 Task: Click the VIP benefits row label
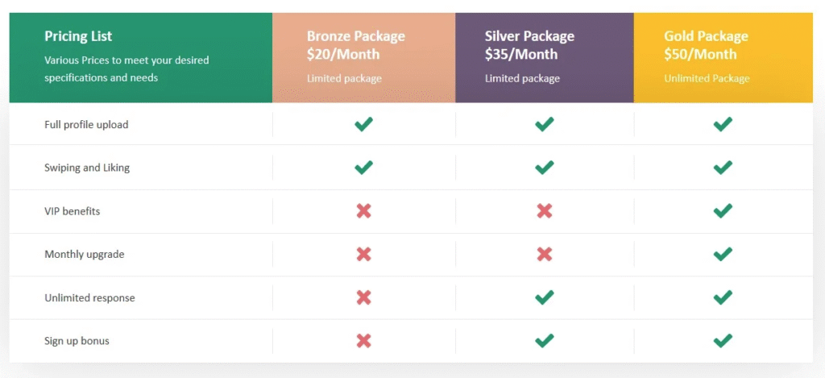[73, 211]
